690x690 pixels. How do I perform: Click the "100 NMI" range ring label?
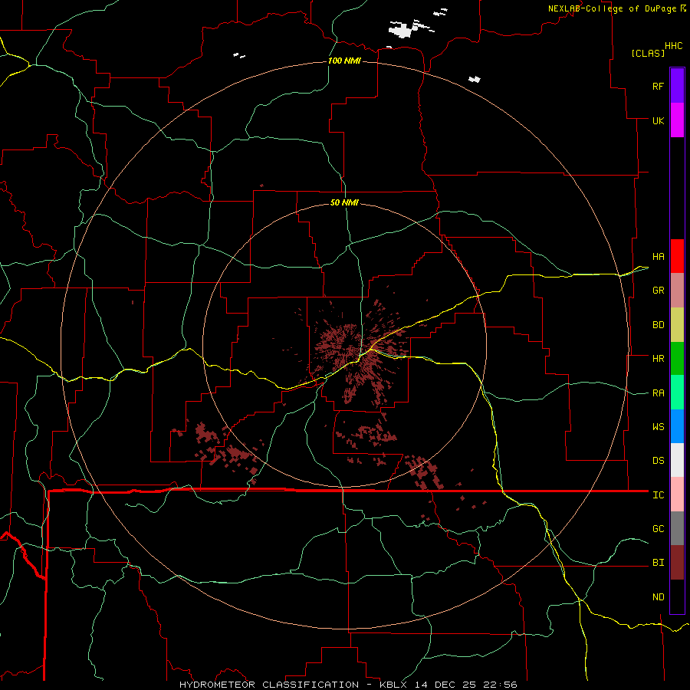tap(344, 61)
